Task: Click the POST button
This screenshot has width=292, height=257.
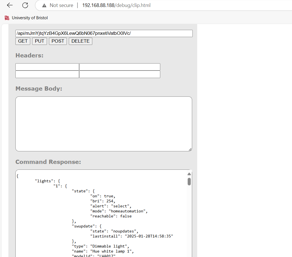Action: click(58, 41)
